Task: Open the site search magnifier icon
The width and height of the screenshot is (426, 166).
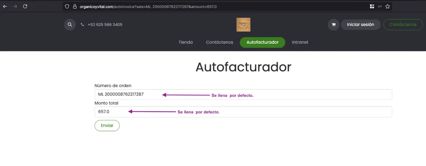Action: pyautogui.click(x=70, y=25)
